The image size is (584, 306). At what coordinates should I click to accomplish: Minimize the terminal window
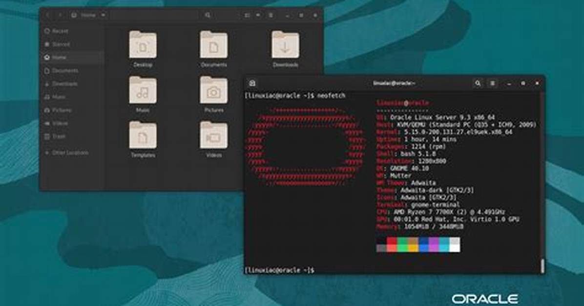pyautogui.click(x=509, y=84)
